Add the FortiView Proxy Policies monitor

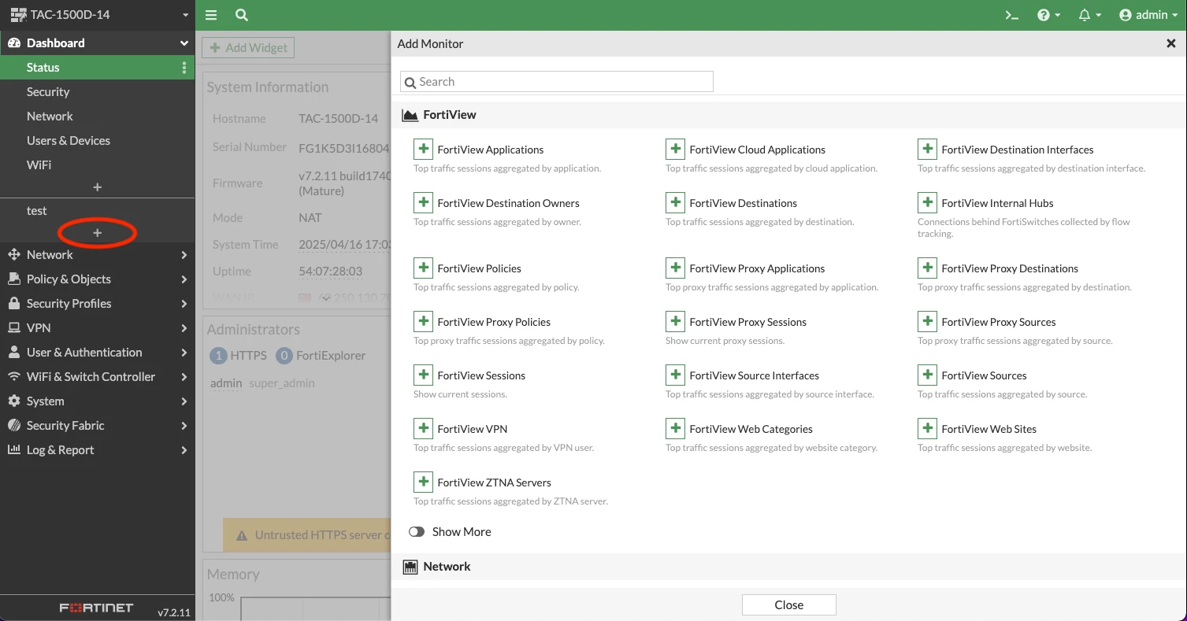point(423,321)
